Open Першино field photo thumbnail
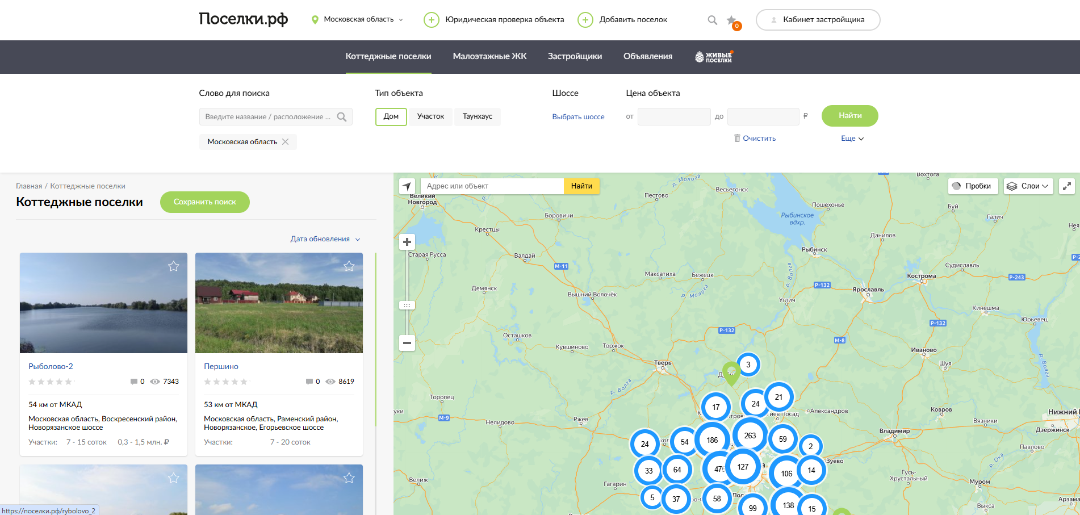Screen dimensions: 1080x515 click(x=279, y=303)
